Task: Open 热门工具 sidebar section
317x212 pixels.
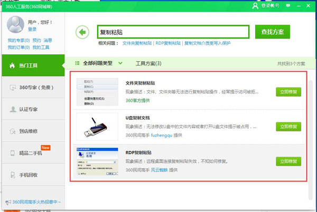Action: (33, 65)
